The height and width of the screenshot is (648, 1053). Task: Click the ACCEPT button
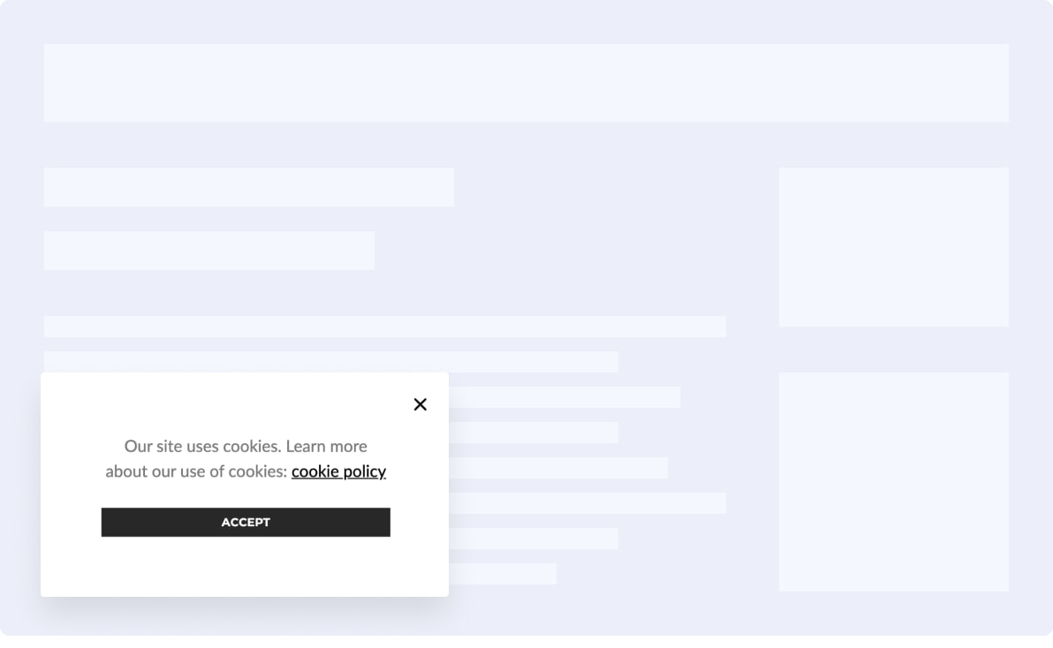(x=246, y=522)
